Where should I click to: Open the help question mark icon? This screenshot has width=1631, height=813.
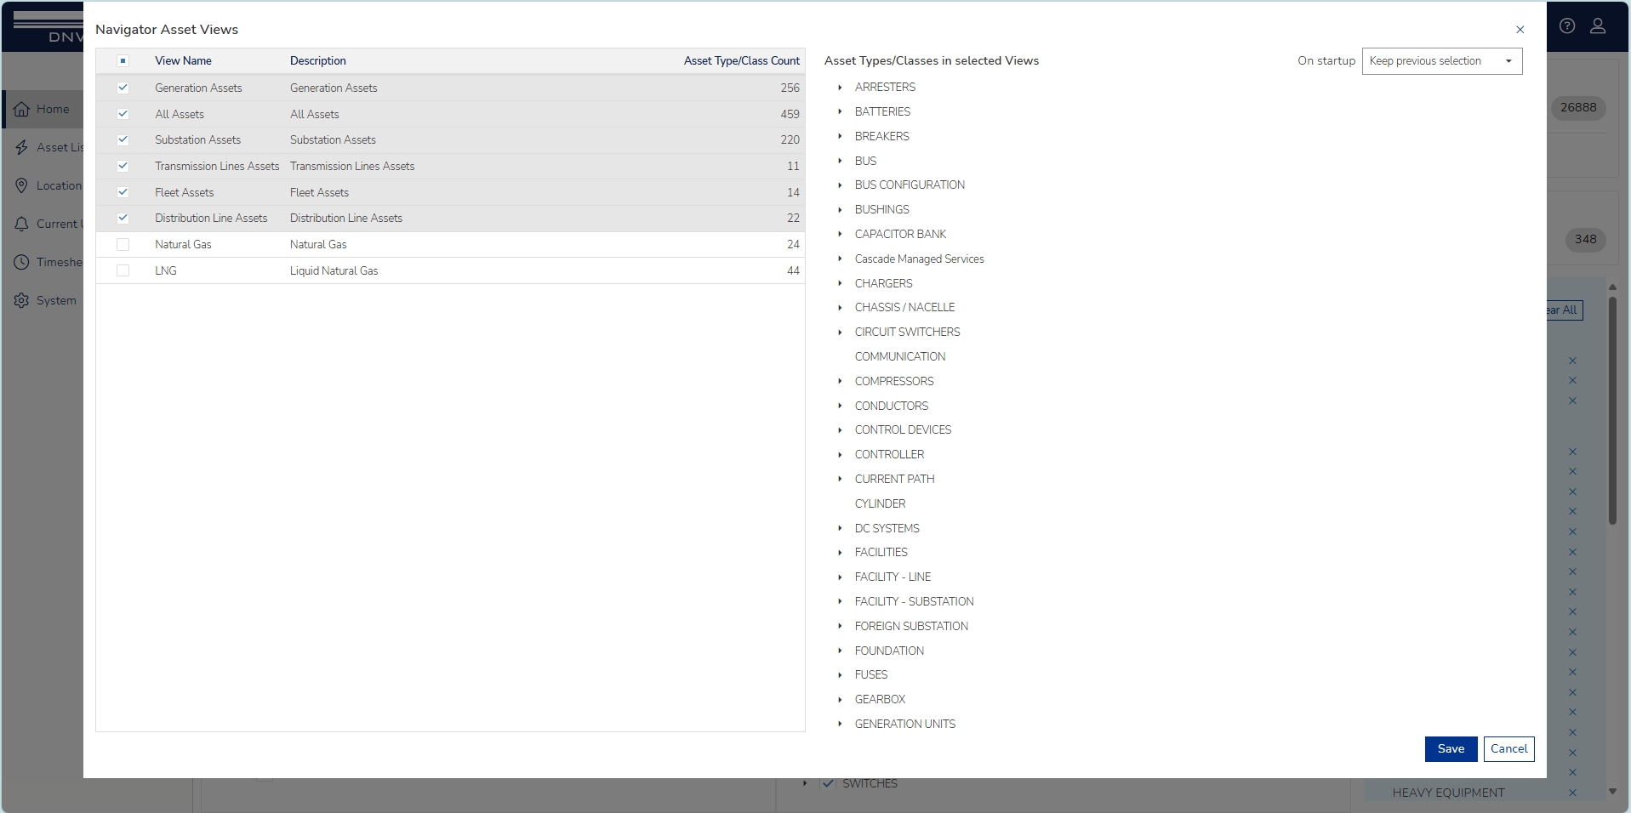1567,26
